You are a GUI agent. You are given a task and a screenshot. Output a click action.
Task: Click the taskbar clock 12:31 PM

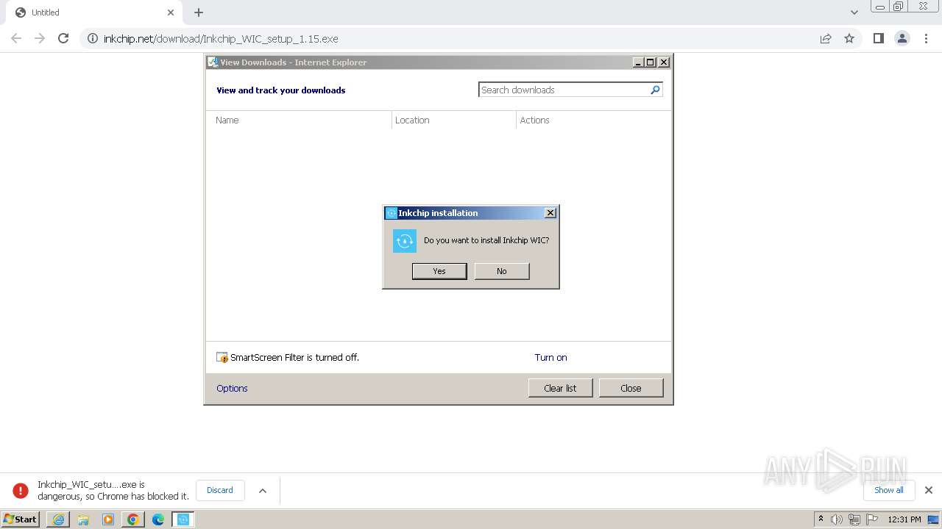point(904,519)
